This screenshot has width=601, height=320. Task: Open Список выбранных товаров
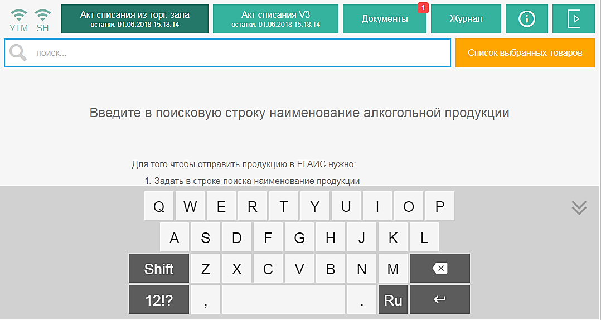(525, 53)
